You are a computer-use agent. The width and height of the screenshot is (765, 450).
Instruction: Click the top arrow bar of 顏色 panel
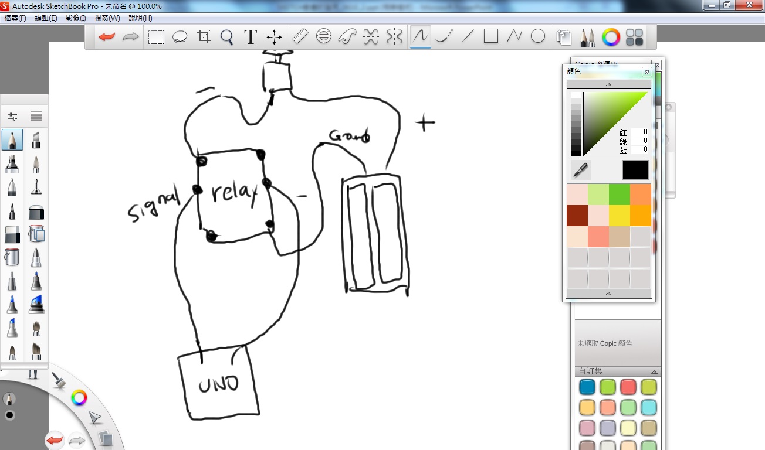click(608, 84)
